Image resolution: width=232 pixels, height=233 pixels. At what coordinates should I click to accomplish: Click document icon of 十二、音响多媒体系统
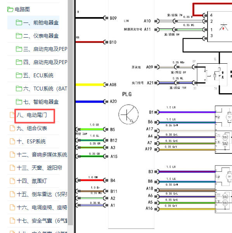[x=12, y=155]
